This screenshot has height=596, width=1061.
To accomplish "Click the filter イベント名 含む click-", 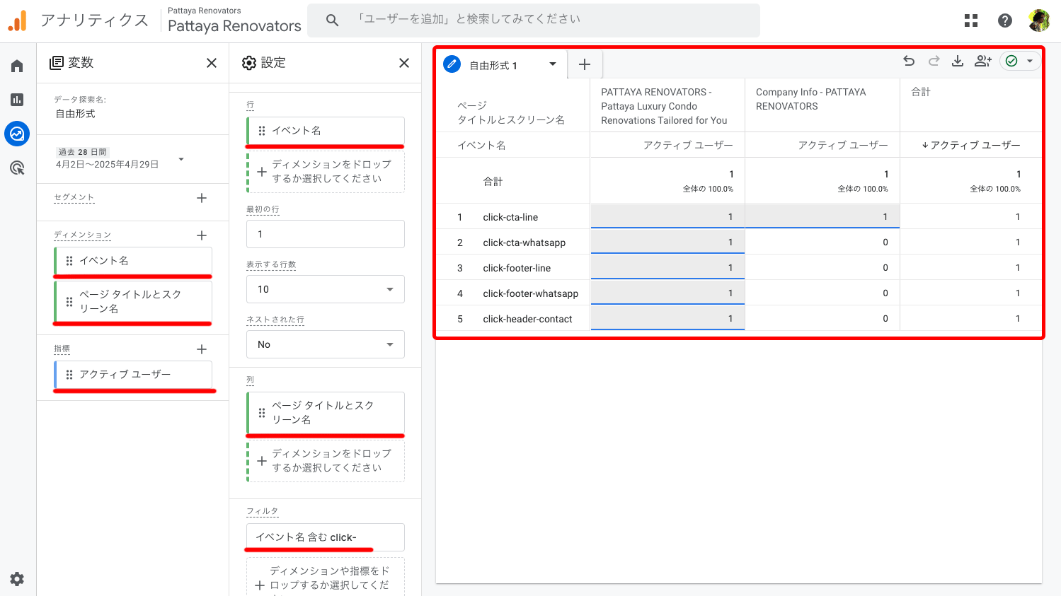I will pos(325,537).
